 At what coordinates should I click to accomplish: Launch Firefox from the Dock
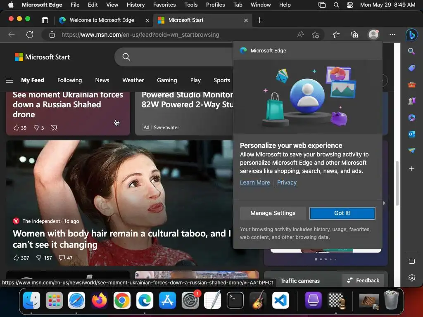tap(99, 300)
